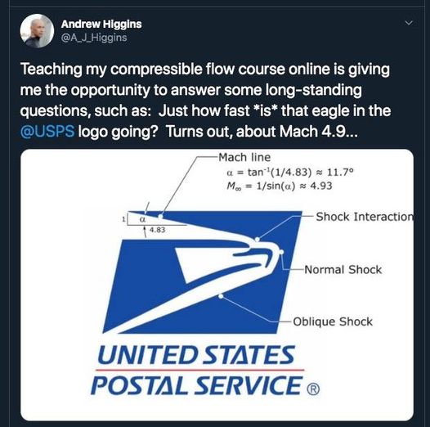Image resolution: width=430 pixels, height=427 pixels.
Task: Click the UNITED STATES wordmark
Action: pos(196,355)
